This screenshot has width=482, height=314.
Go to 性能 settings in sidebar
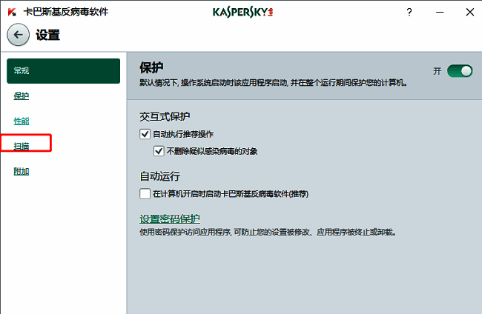[22, 121]
